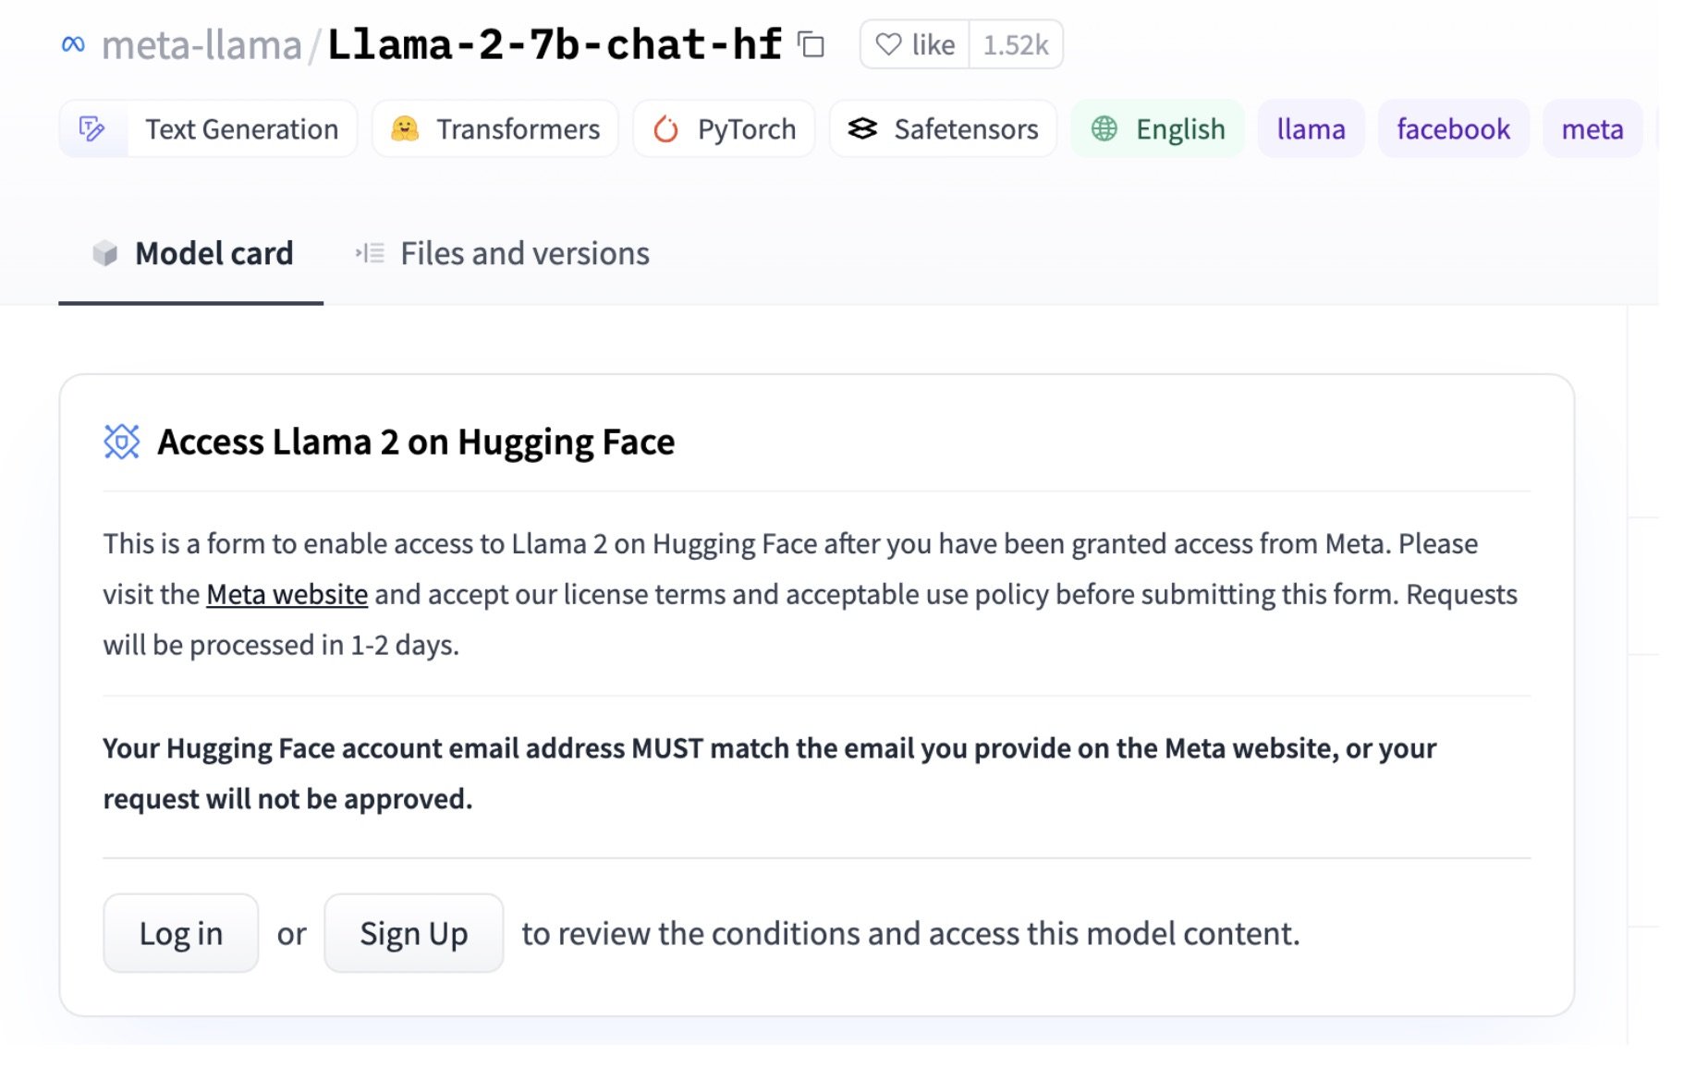
Task: Click the Model card cube icon
Action: point(105,253)
